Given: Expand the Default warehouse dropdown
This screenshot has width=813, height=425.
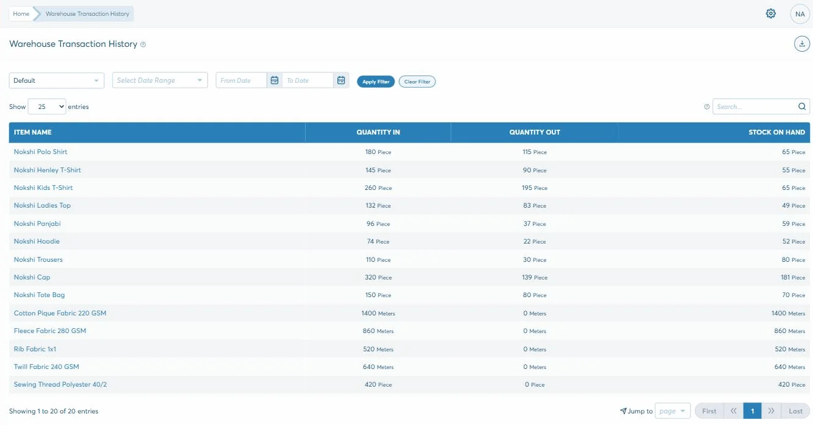Looking at the screenshot, I should [x=57, y=80].
